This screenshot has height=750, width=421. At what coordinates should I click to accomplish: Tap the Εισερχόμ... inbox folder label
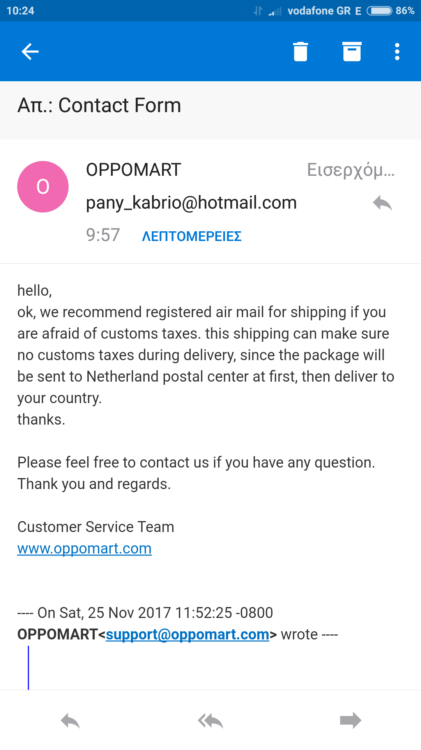pos(351,170)
